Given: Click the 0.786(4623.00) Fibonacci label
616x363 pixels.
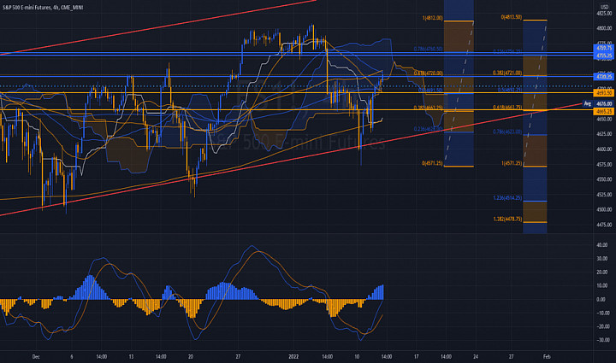Looking at the screenshot, I should point(507,132).
